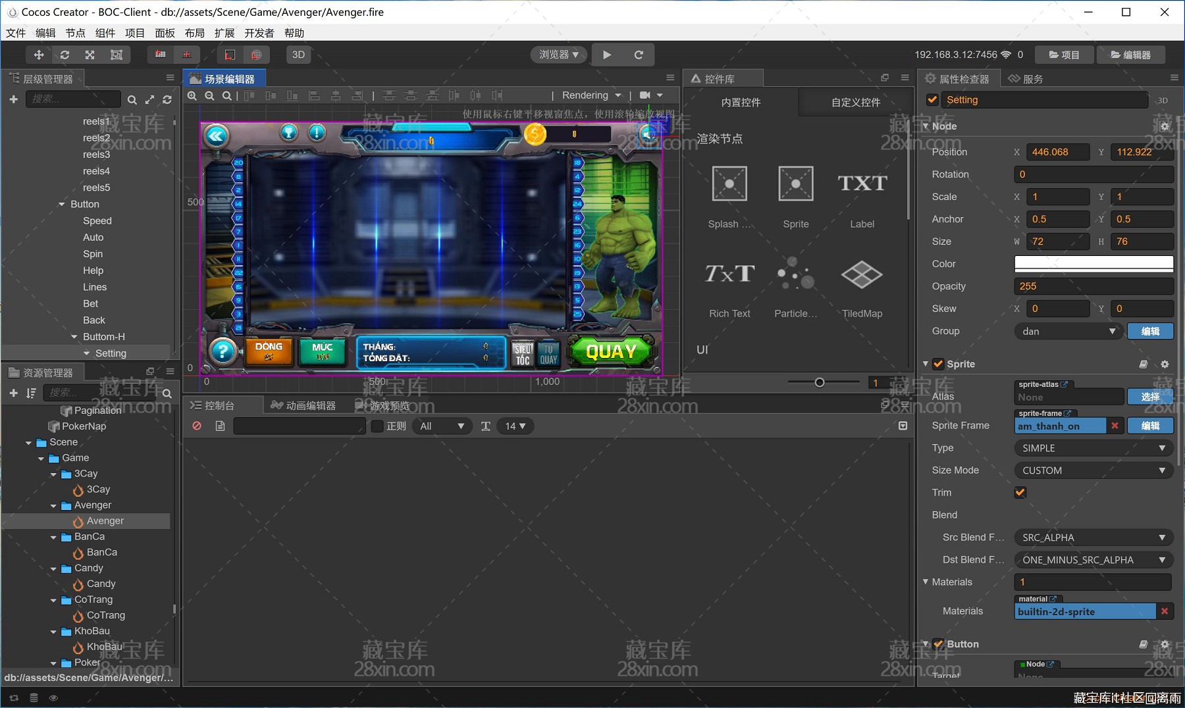Toggle the Setting node active checkbox
This screenshot has height=708, width=1185.
pos(932,100)
